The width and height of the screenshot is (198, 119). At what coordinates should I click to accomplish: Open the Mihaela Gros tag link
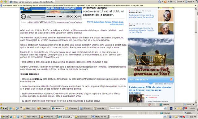click(118, 22)
